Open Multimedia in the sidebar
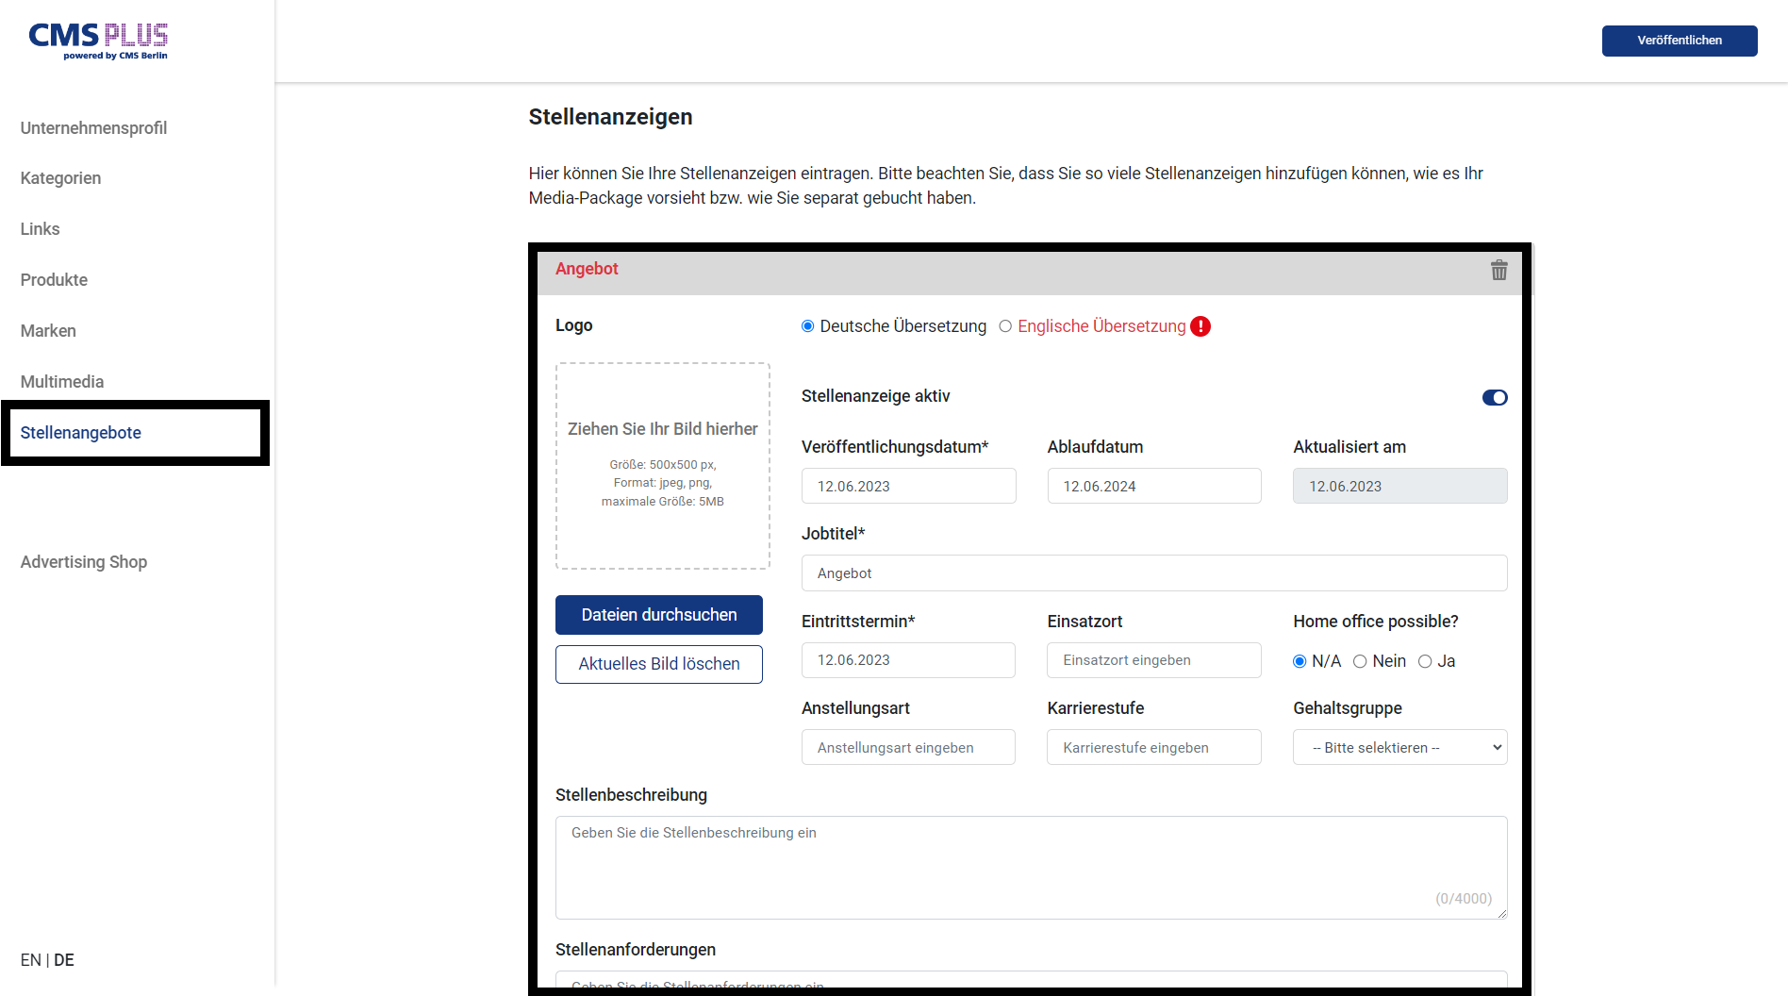The width and height of the screenshot is (1788, 996). point(62,382)
